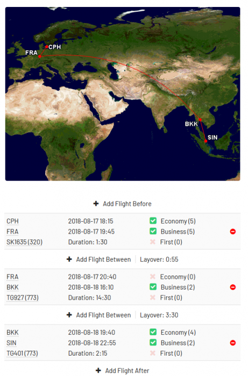Open flight number SK1635 (320) details

(x=25, y=242)
